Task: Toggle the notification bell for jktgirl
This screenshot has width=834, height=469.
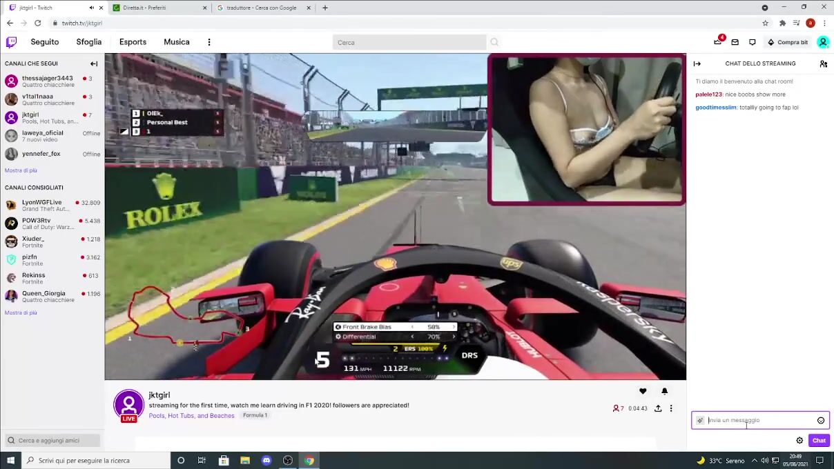Action: pyautogui.click(x=664, y=391)
